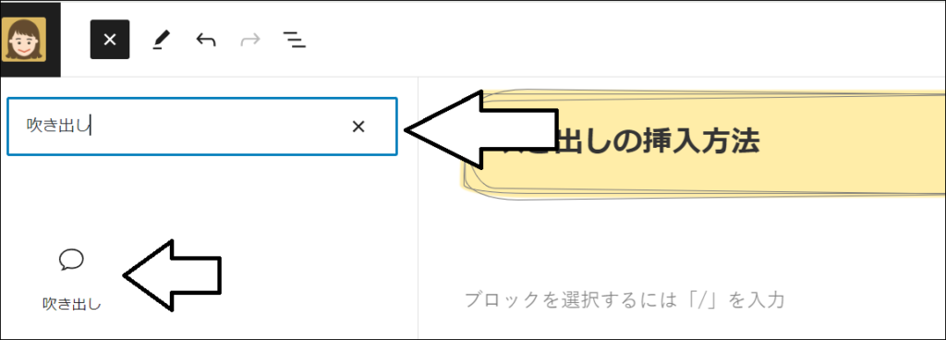This screenshot has height=340, width=946.
Task: Click the arrow pointing at 吹き出し block
Action: [x=173, y=275]
